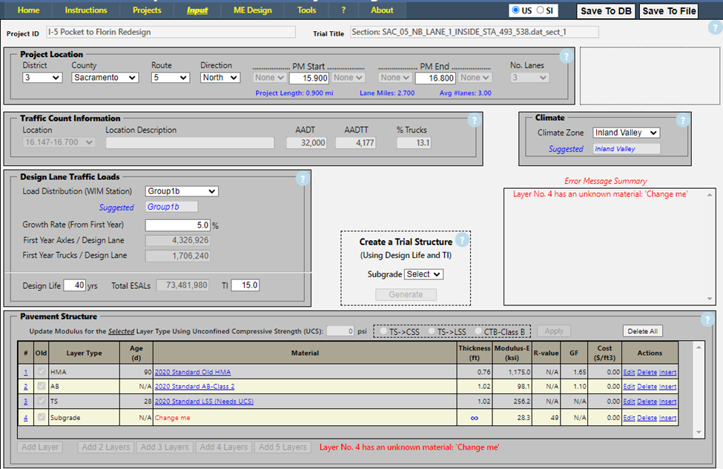The width and height of the screenshot is (723, 469).
Task: Select the SI units radio button
Action: pyautogui.click(x=541, y=10)
